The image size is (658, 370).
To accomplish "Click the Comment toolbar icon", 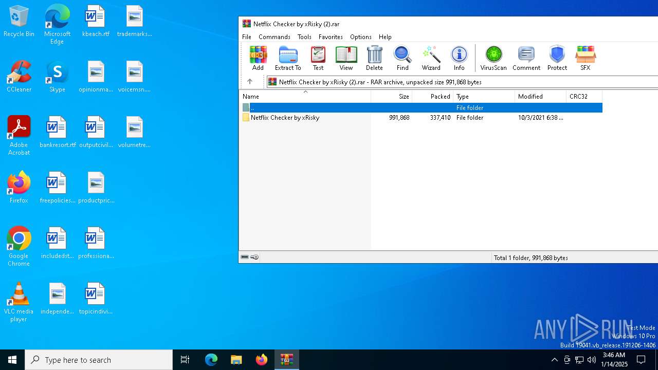I will click(x=526, y=58).
